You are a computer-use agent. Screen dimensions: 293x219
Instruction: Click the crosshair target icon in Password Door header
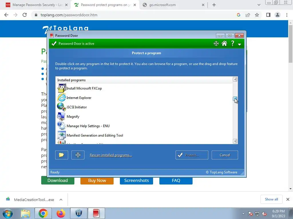[216, 44]
